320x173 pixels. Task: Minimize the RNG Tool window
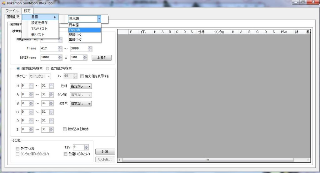(295, 2)
